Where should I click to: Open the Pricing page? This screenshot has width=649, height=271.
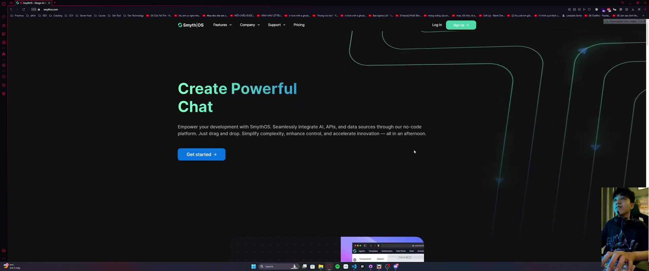(x=299, y=25)
